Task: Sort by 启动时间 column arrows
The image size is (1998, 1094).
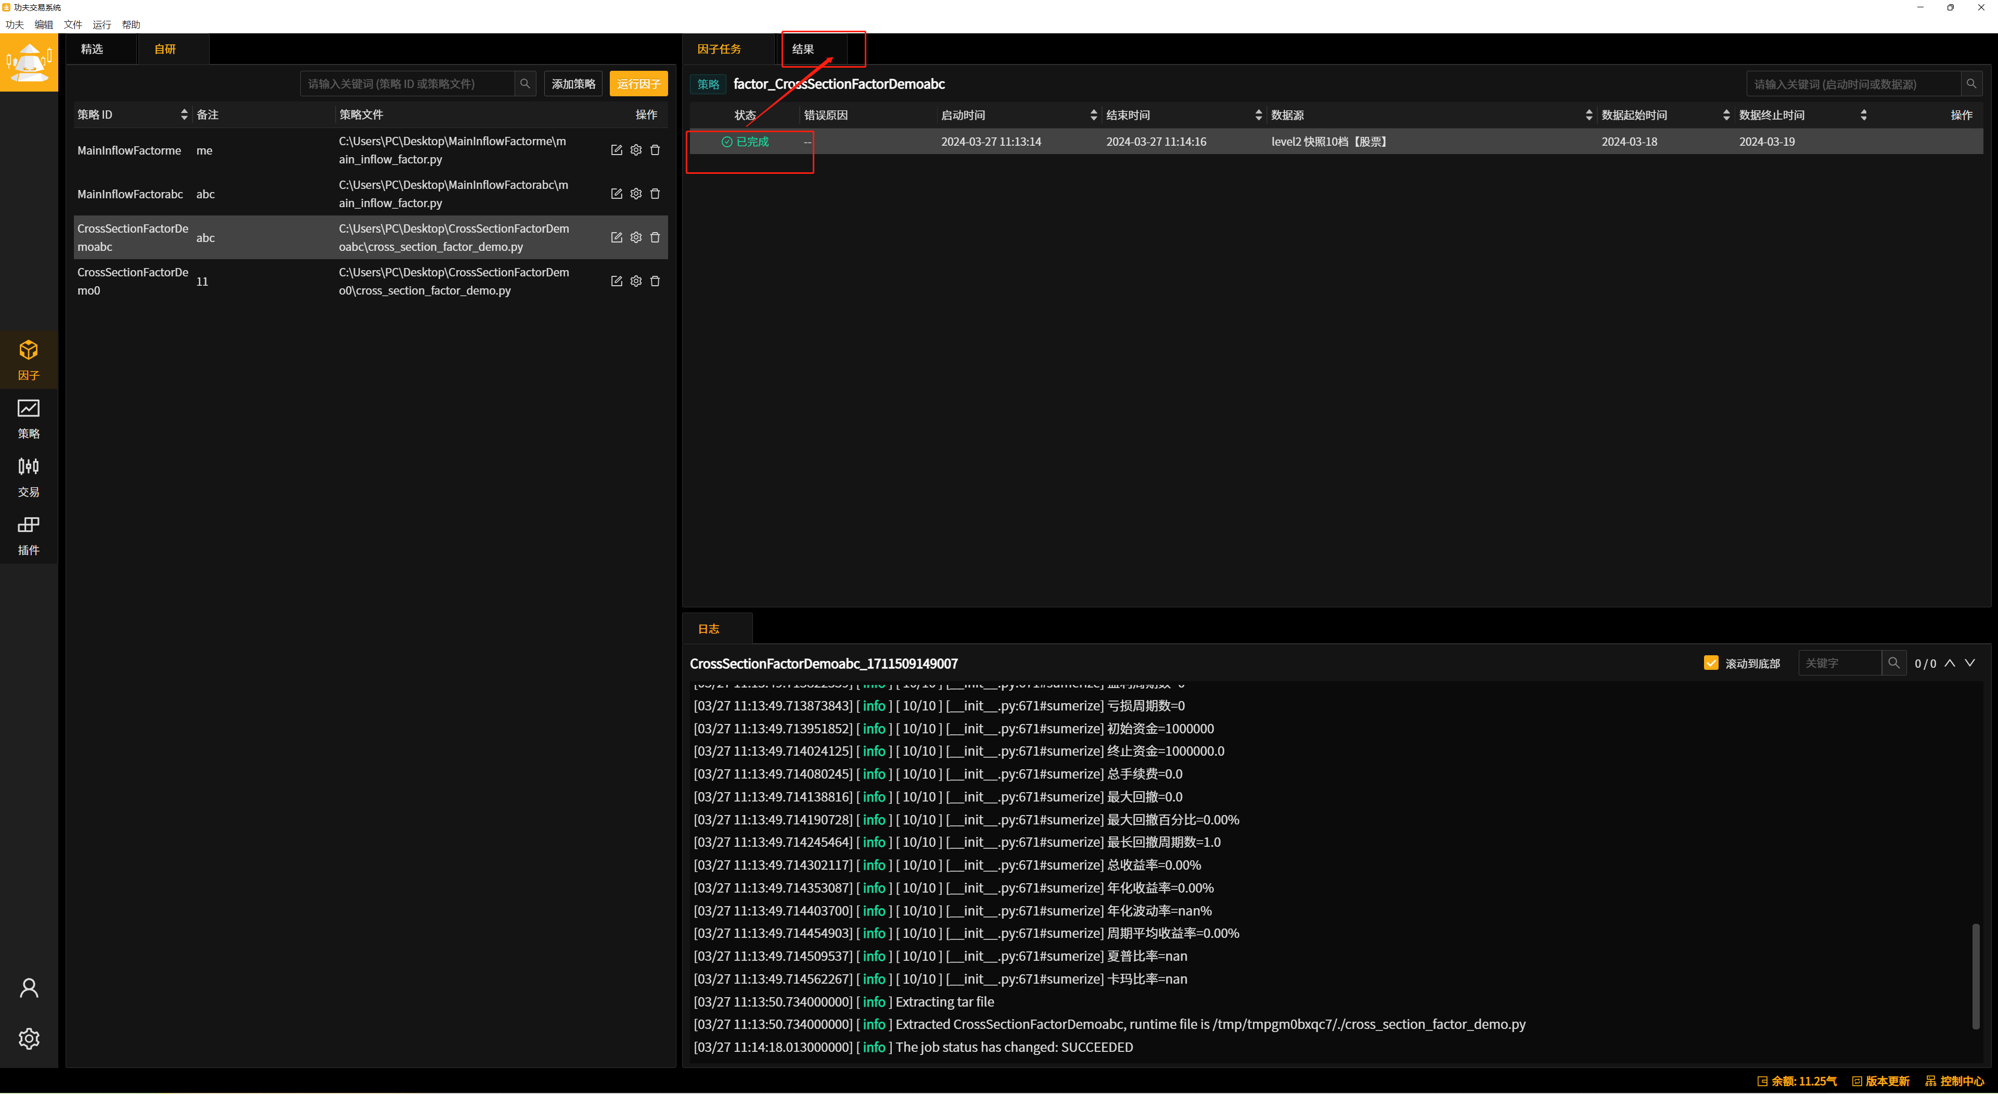Action: (x=1094, y=115)
